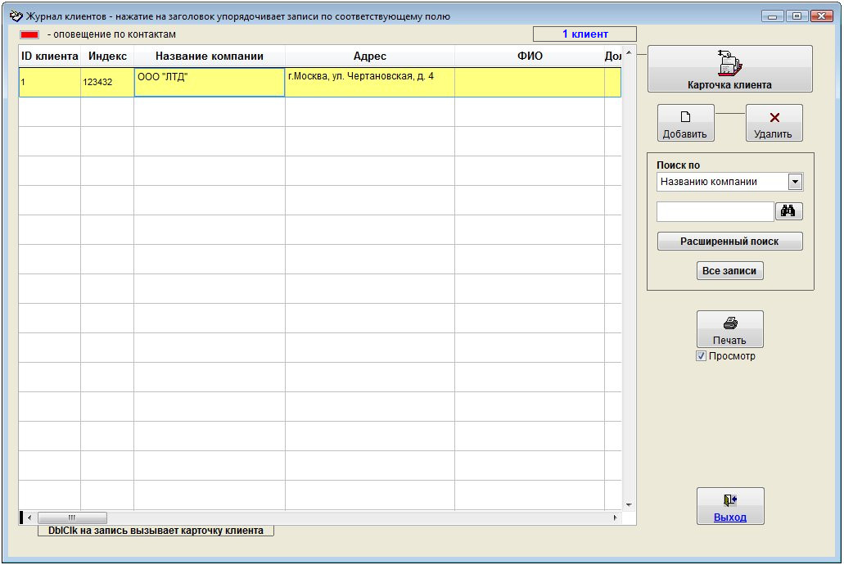The height and width of the screenshot is (565, 844).
Task: Select the empty ФИО cell in row 1
Action: tap(530, 82)
